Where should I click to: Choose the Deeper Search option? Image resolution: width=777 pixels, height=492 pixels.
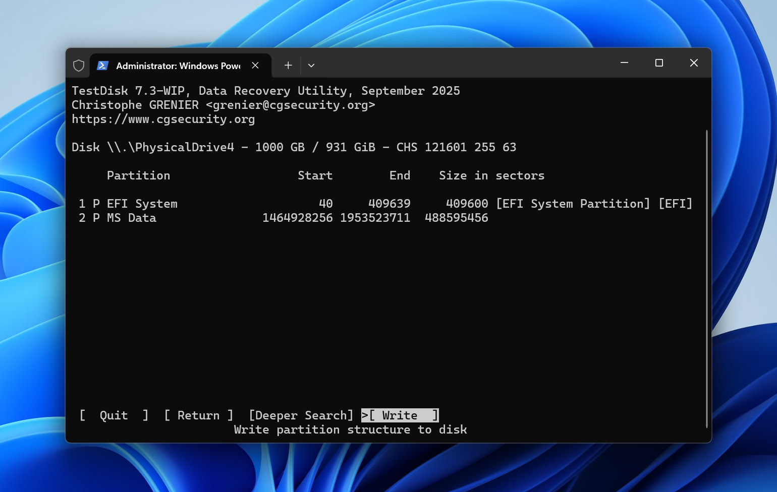(x=301, y=415)
